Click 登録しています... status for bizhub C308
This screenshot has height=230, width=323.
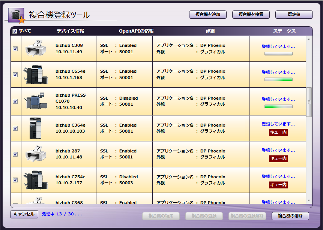pos(278,47)
